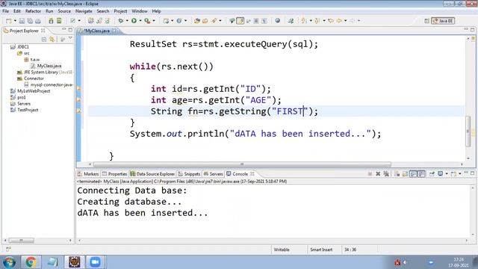Toggle Mark Occurrences in the toolbar
The image size is (478, 269).
click(240, 21)
